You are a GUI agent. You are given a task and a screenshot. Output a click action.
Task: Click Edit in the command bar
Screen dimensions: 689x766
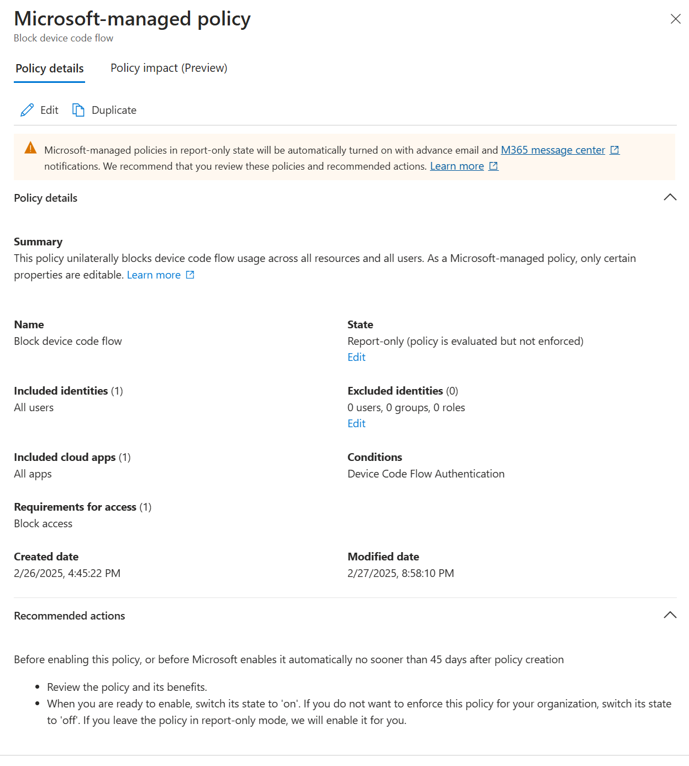tap(49, 110)
